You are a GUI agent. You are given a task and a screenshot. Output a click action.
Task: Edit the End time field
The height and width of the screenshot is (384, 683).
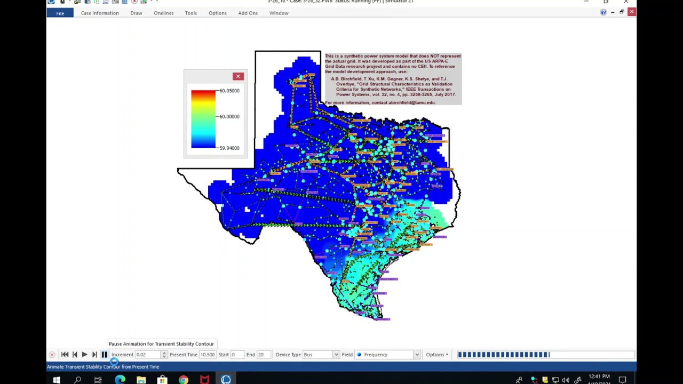click(x=264, y=355)
